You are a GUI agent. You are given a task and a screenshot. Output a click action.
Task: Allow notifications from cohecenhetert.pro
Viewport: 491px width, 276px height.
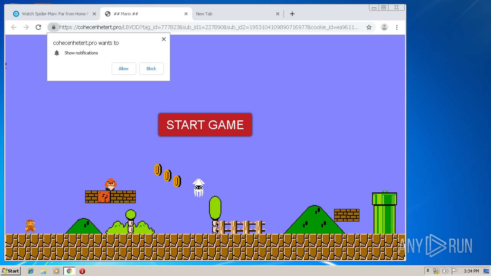124,69
